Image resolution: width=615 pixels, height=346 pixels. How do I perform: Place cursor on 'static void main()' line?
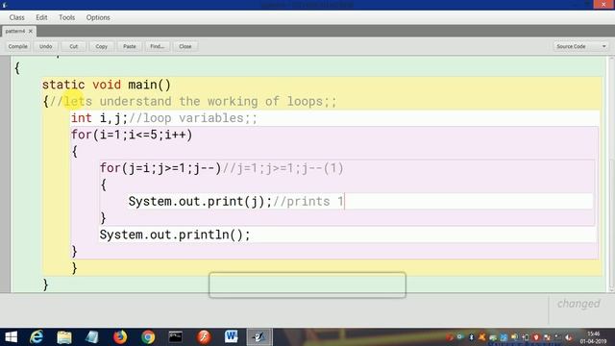pyautogui.click(x=107, y=85)
